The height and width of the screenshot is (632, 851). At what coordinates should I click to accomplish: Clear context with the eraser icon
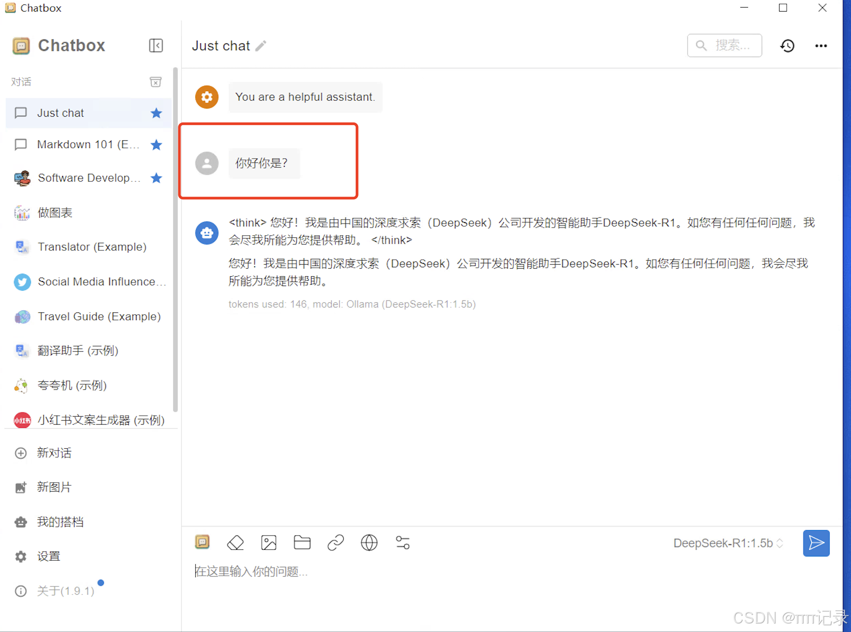(x=236, y=543)
